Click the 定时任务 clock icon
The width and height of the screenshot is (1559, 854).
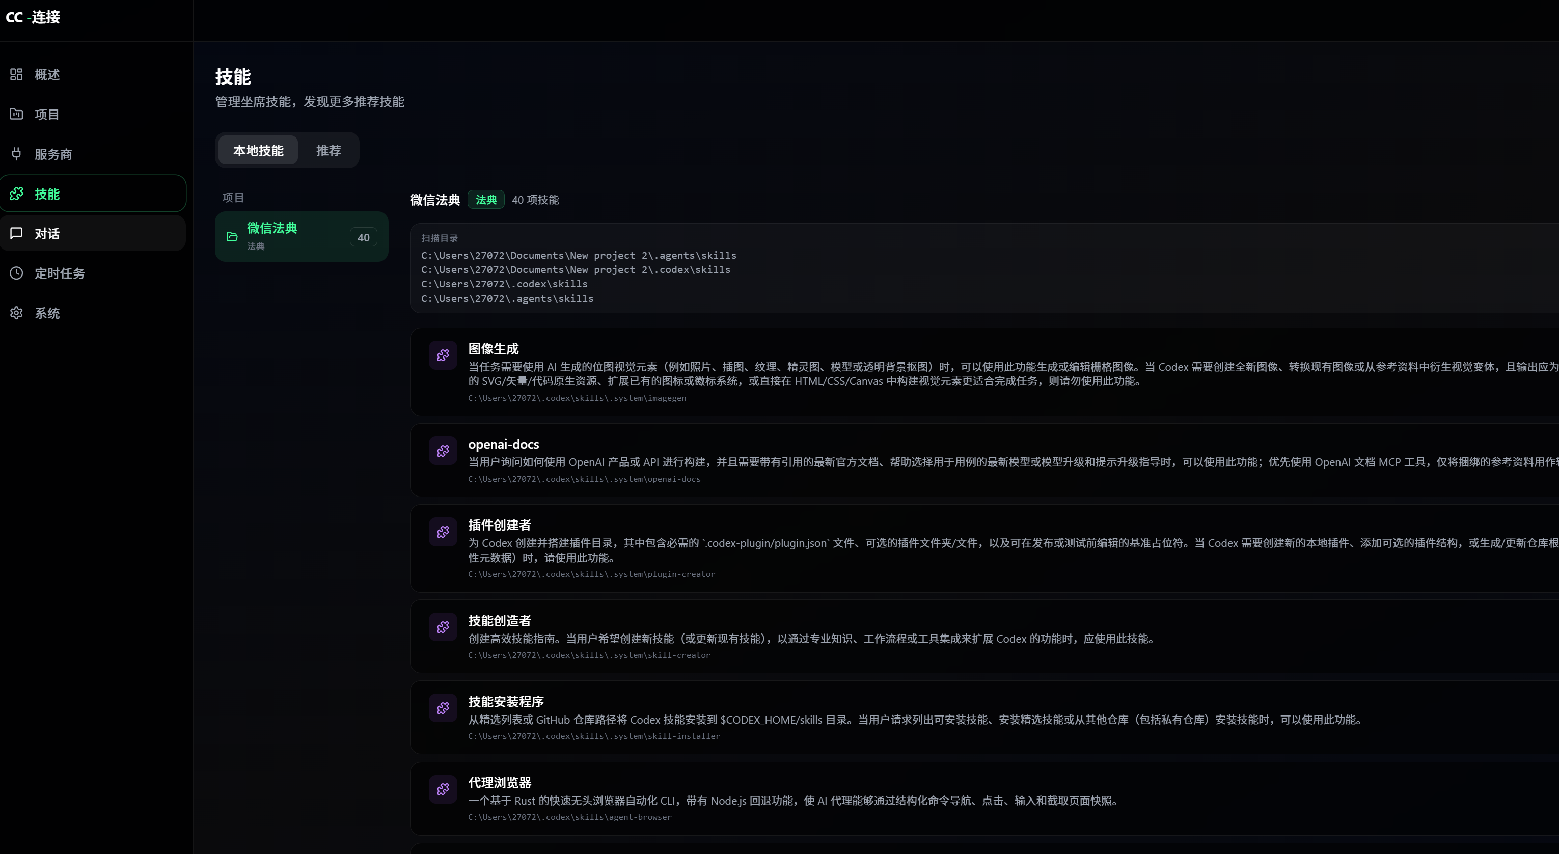click(16, 273)
